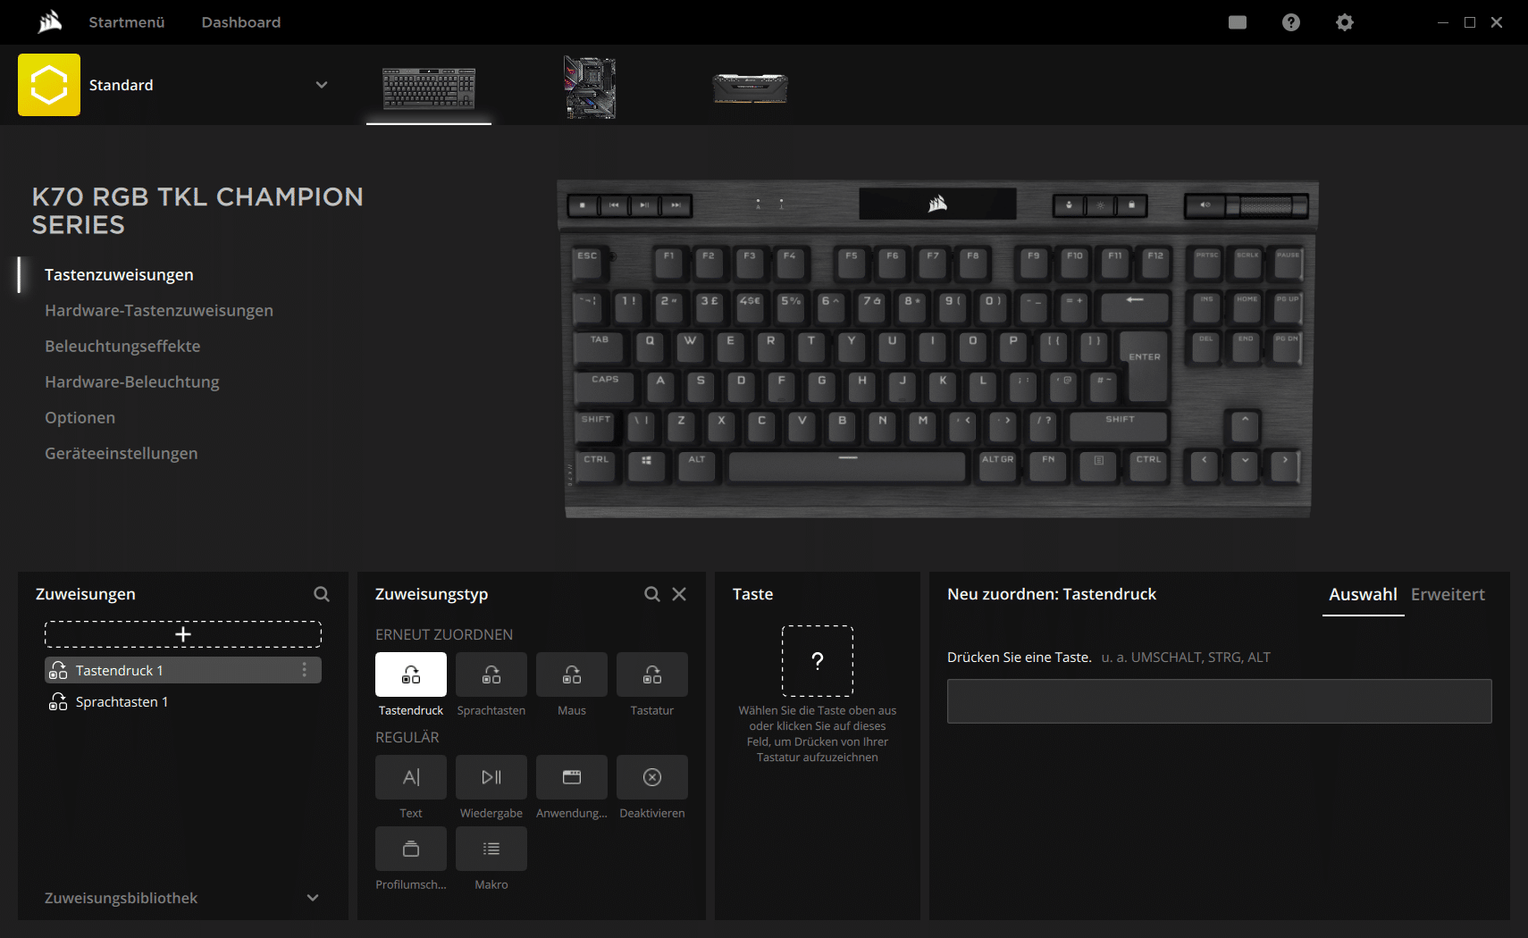Screen dimensions: 1528x938
Task: Open the Profilumschaltung assignment icon
Action: point(411,849)
